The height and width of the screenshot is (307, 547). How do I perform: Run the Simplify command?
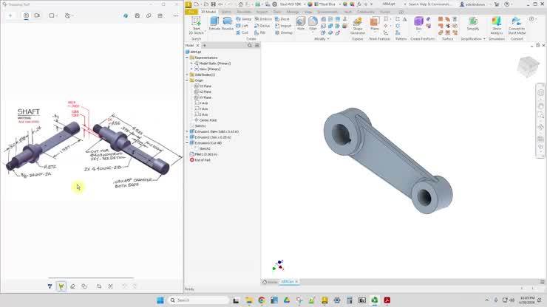point(473,24)
